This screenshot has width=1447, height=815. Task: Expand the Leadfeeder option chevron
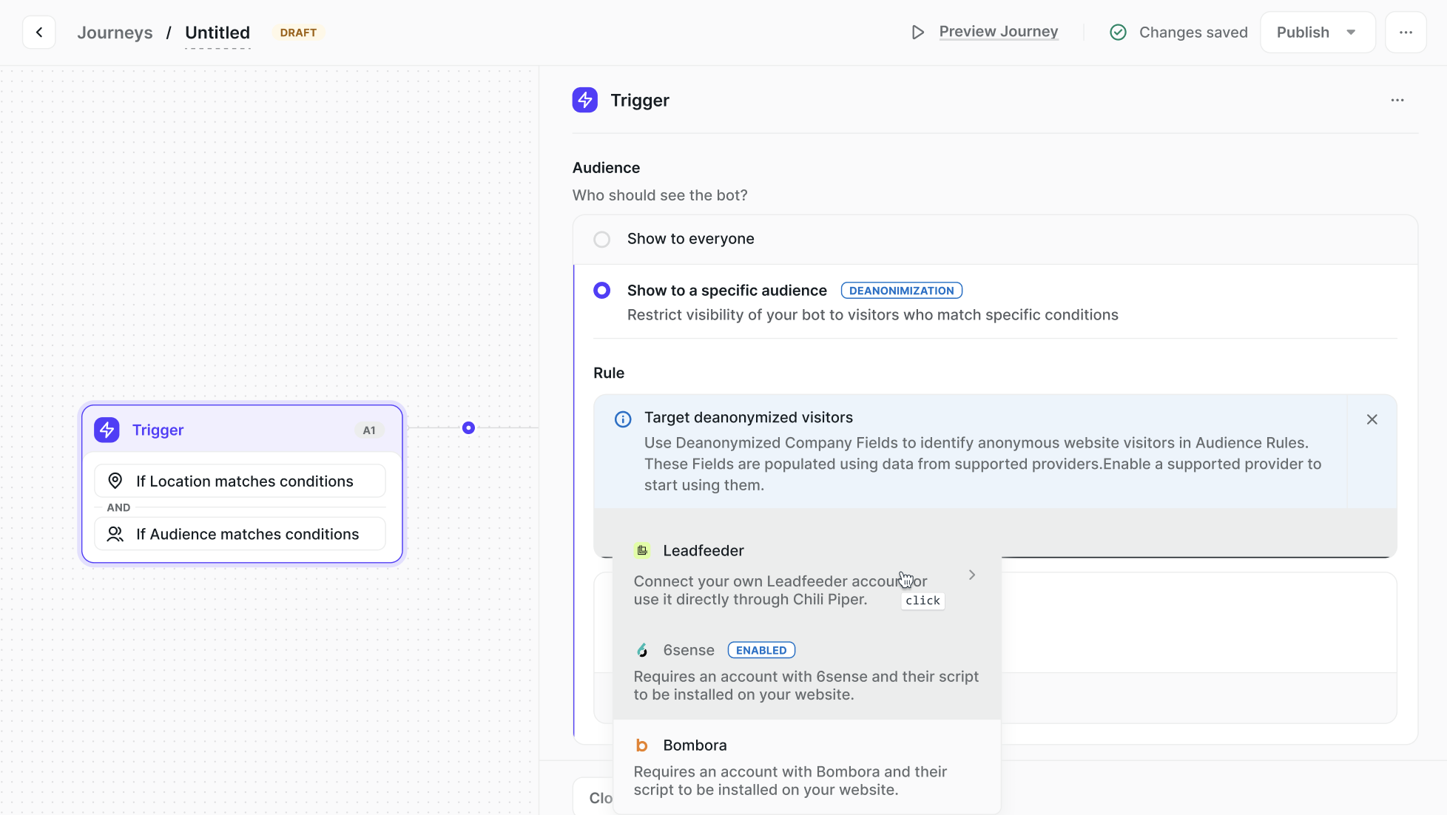[x=972, y=575]
